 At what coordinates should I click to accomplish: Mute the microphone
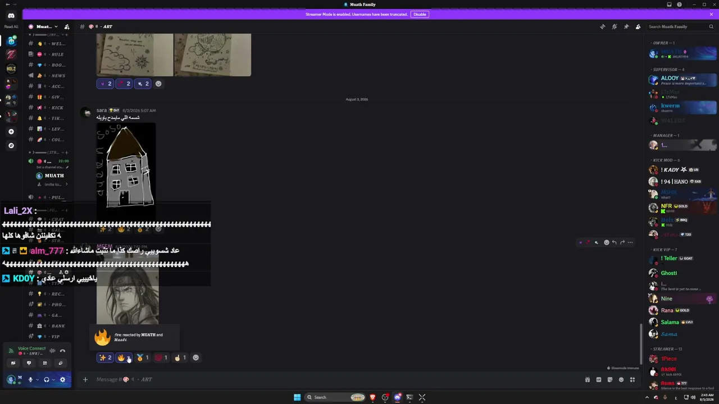click(30, 380)
